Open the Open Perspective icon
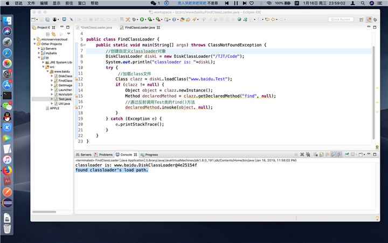Screen dimensions: 388x243 361,19
